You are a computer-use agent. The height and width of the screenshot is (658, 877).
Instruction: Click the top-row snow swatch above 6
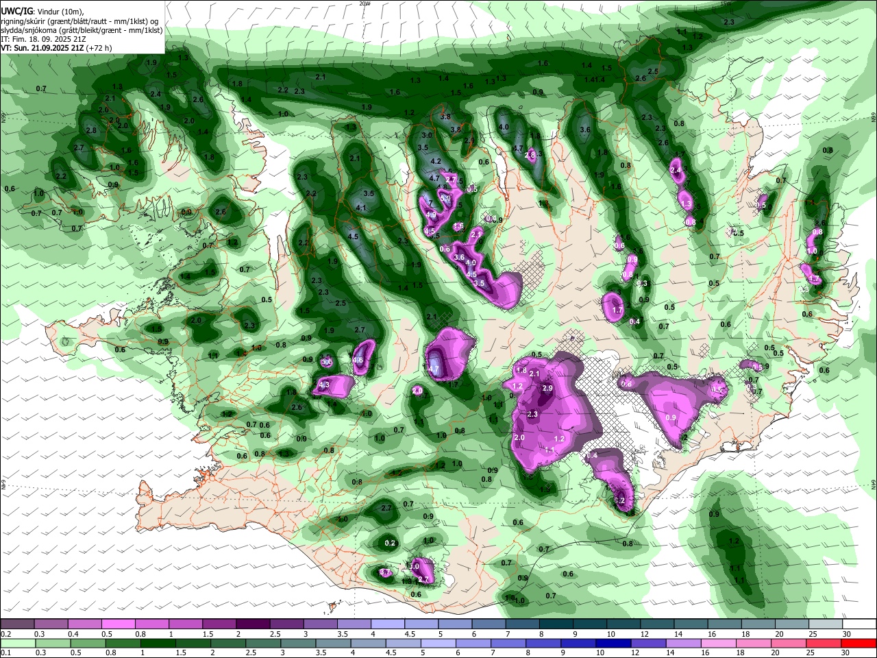(489, 624)
